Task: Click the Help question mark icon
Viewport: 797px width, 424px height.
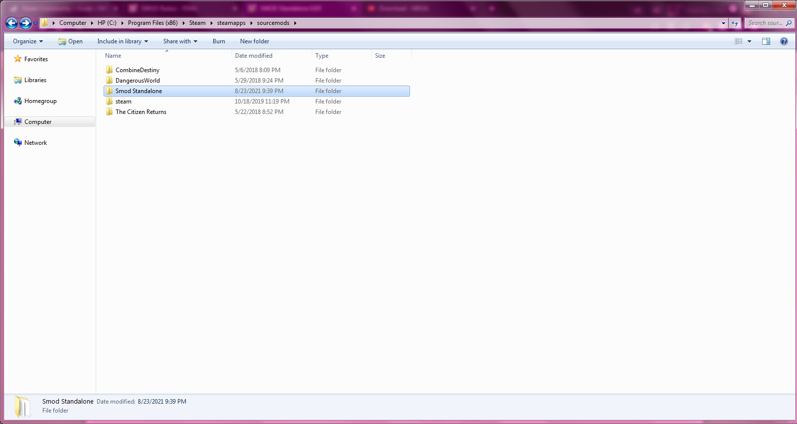Action: coord(784,41)
